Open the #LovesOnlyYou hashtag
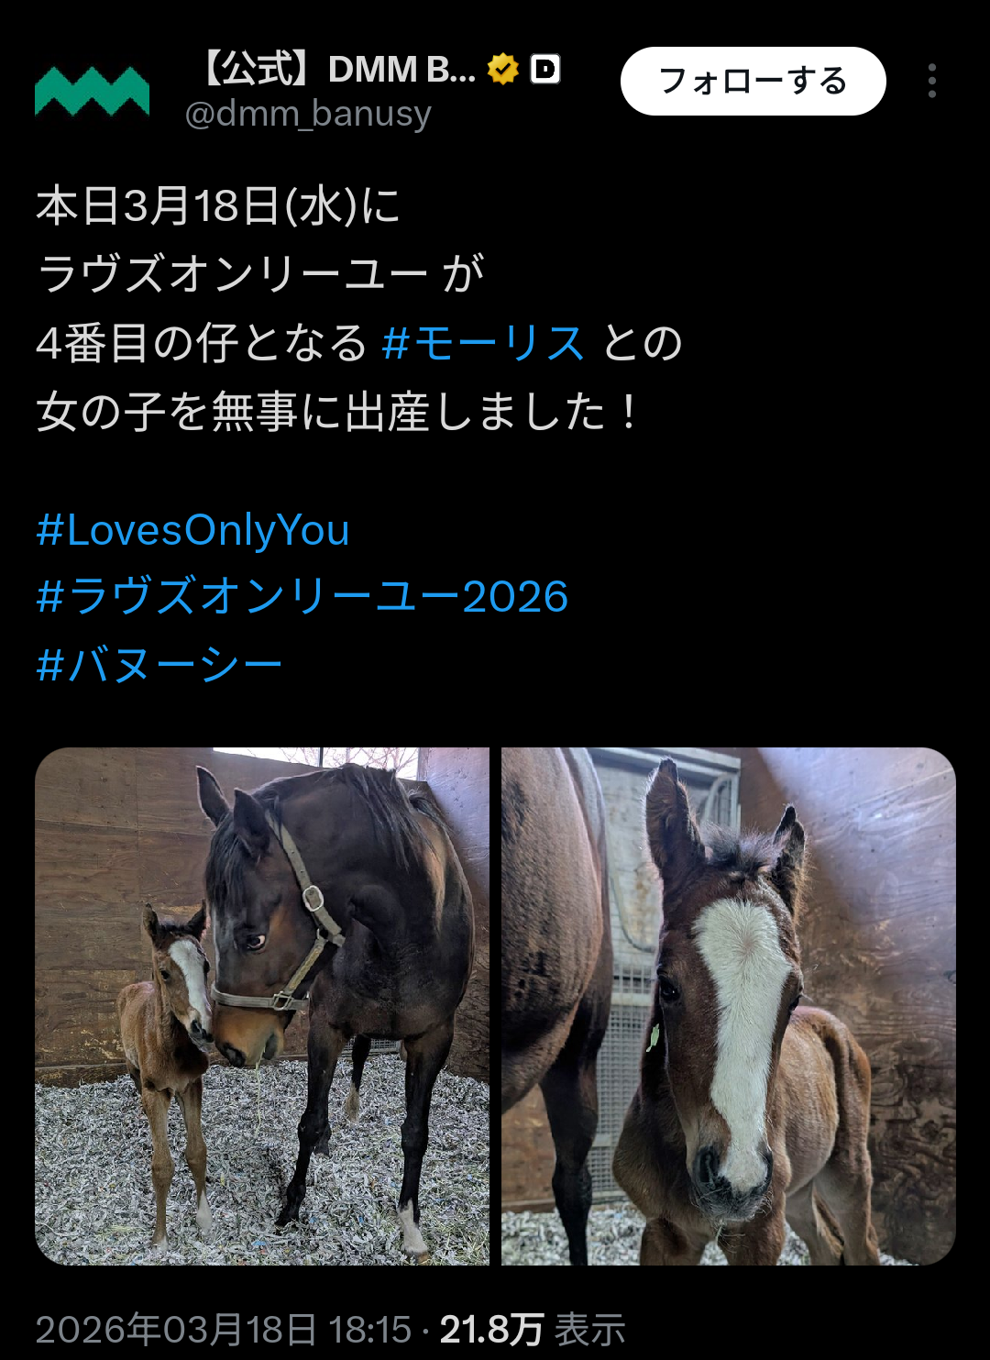The width and height of the screenshot is (990, 1360). click(193, 530)
